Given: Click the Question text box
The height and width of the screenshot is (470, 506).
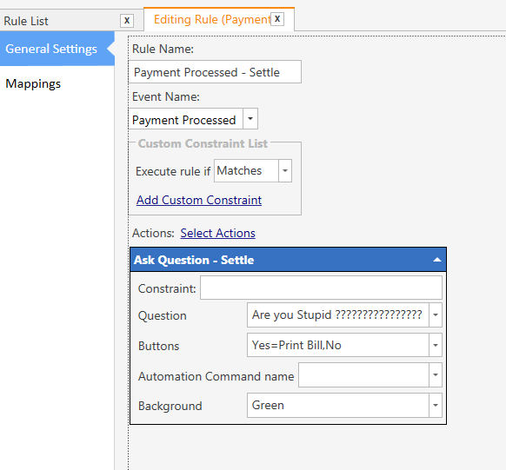Looking at the screenshot, I should (338, 315).
